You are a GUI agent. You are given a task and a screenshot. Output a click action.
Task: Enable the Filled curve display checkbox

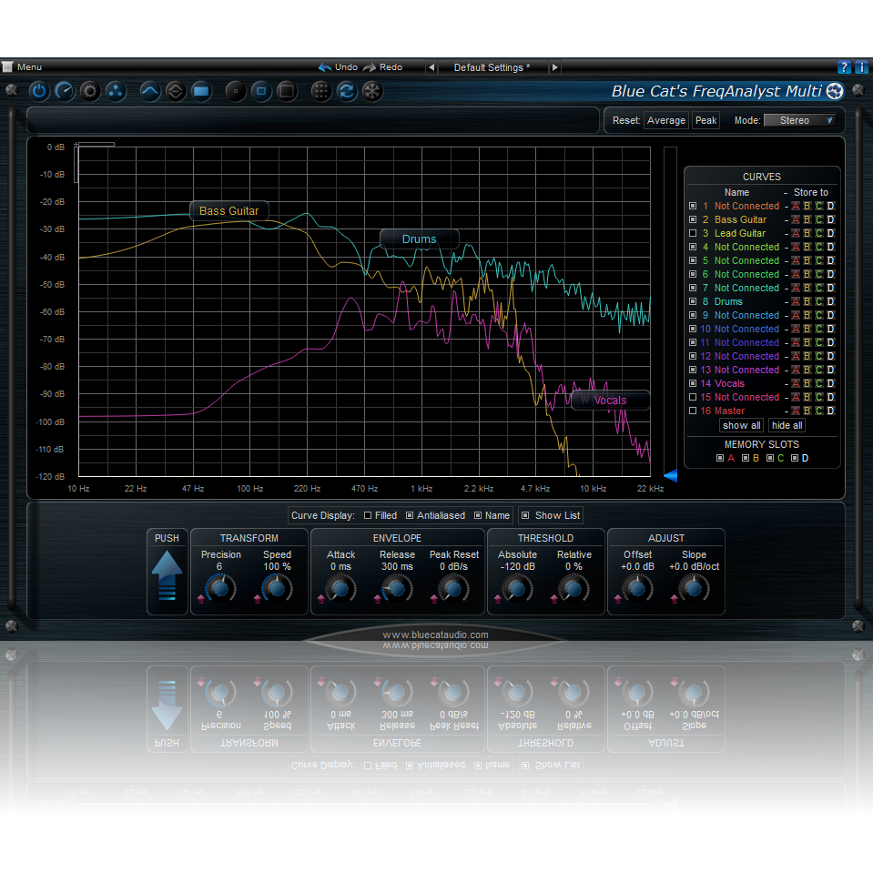pos(370,515)
